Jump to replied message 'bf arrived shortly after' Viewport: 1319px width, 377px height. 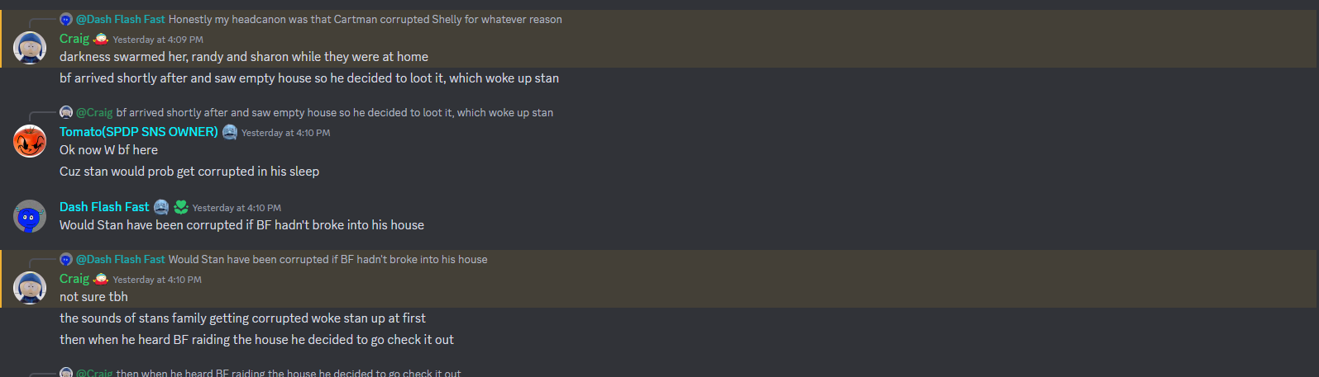point(335,112)
